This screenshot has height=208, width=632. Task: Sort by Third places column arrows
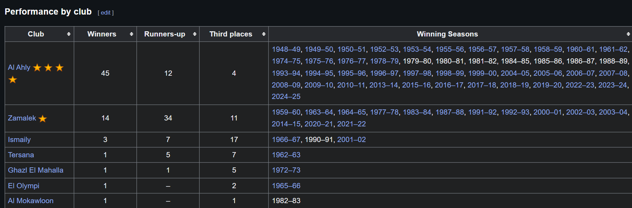click(x=264, y=34)
